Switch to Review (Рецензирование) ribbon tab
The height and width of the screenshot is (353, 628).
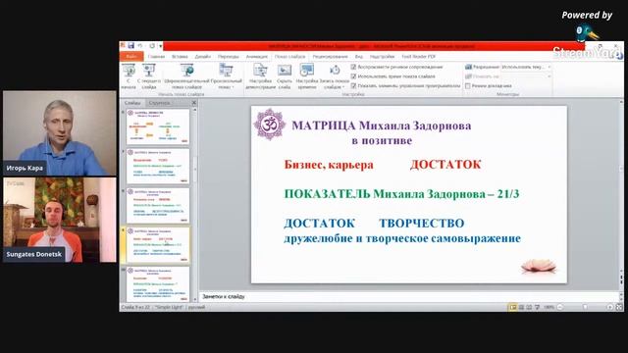point(330,57)
